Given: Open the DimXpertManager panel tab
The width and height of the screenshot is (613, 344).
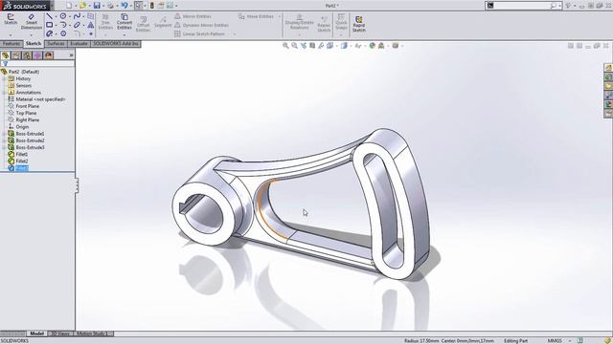Looking at the screenshot, I should (x=37, y=55).
